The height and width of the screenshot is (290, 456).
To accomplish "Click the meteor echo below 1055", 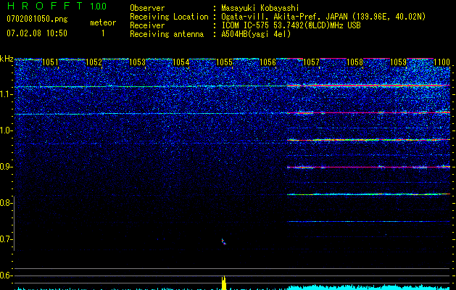I will tap(224, 241).
